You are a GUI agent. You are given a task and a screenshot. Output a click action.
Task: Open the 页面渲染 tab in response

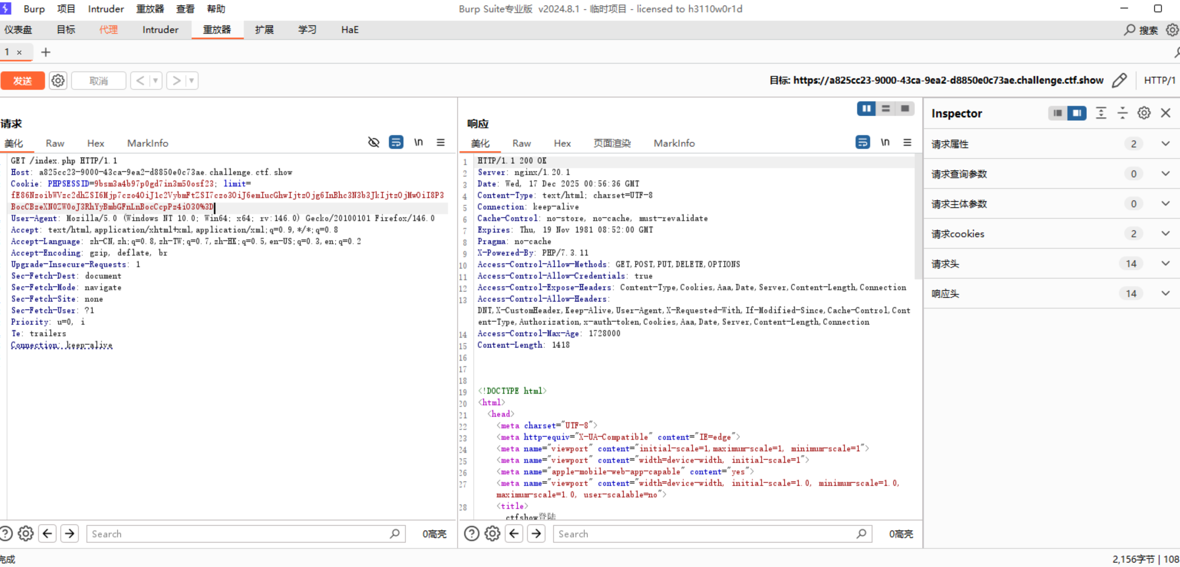click(611, 143)
